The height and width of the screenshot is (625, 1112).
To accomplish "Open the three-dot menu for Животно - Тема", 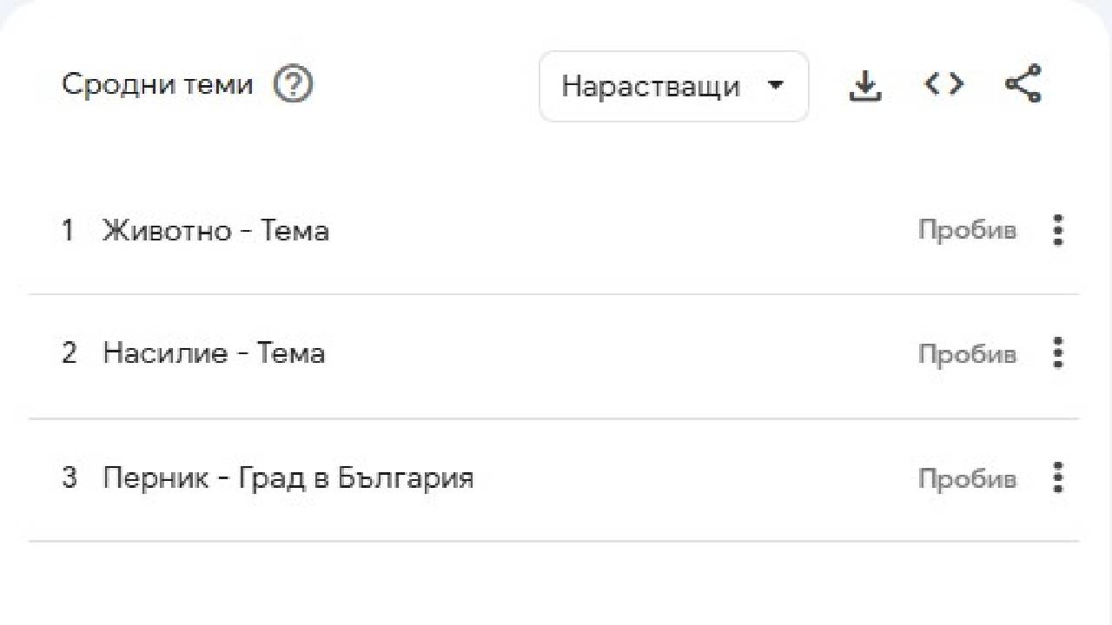I will tap(1057, 230).
